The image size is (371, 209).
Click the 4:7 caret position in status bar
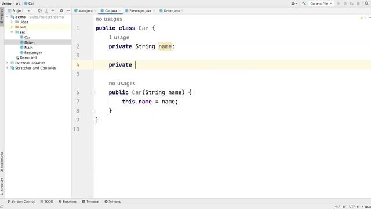(x=337, y=207)
